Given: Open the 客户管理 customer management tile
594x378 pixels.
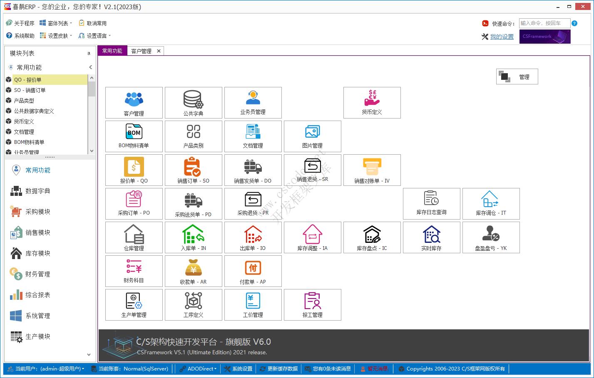Looking at the screenshot, I should (x=134, y=103).
